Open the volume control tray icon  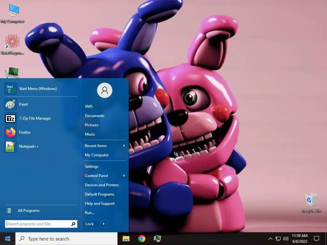point(286,239)
